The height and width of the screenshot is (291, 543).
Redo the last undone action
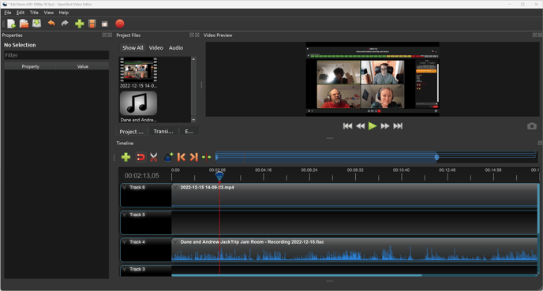tap(65, 24)
